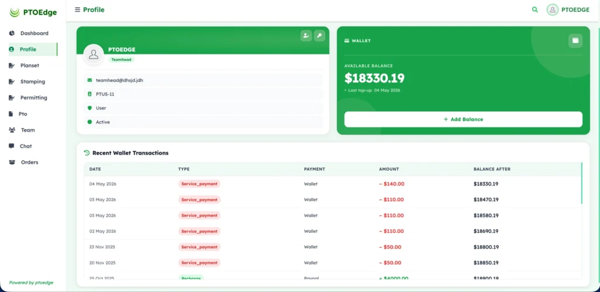Follow the Powered by ptoedge link
The width and height of the screenshot is (600, 292).
coord(31,283)
